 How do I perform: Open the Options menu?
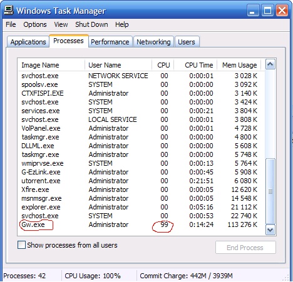coord(35,24)
